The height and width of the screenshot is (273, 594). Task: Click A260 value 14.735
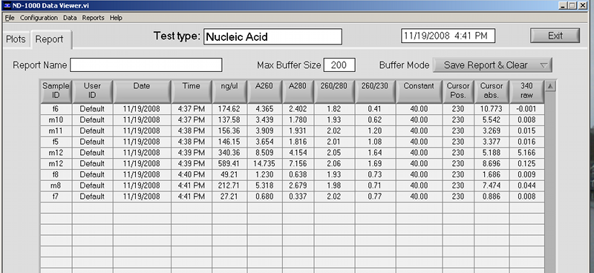264,164
